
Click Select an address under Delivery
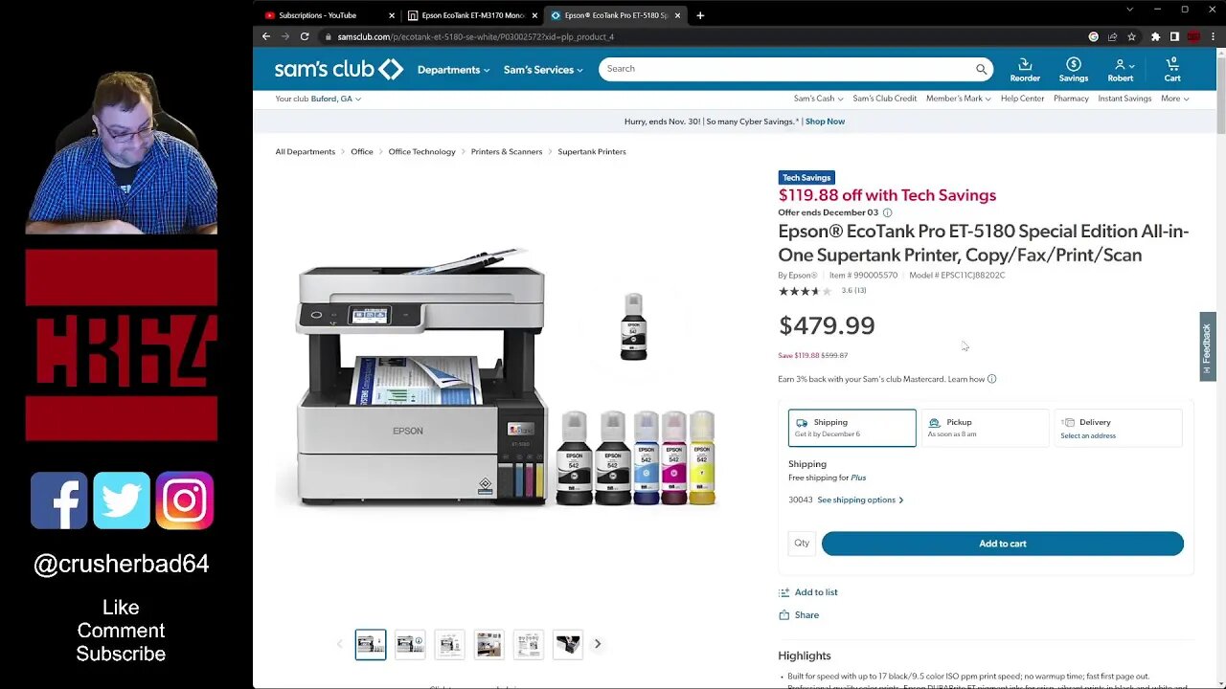pos(1088,435)
